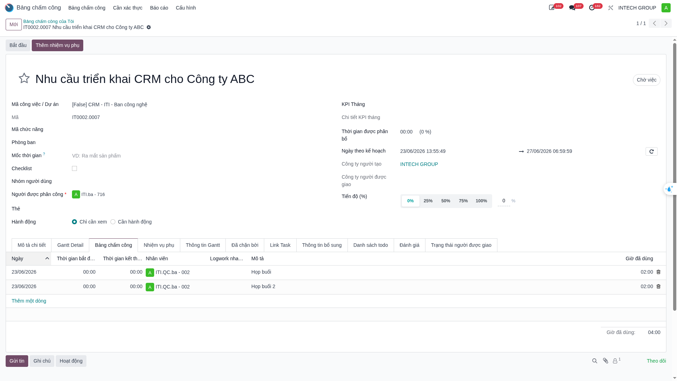677x381 pixels.
Task: Click 'Thêm nhiệm vụ phụ' button
Action: [x=58, y=45]
